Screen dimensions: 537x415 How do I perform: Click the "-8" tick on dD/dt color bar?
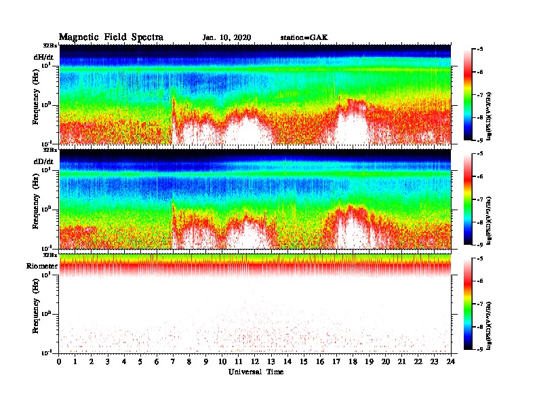pyautogui.click(x=479, y=222)
